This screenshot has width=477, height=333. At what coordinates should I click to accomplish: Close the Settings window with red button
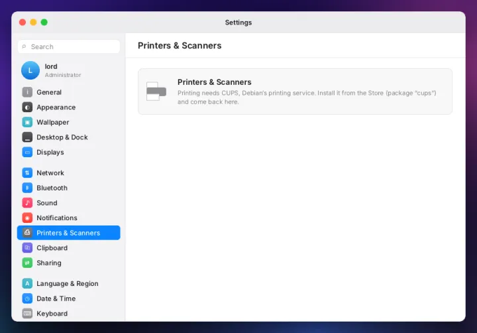23,23
